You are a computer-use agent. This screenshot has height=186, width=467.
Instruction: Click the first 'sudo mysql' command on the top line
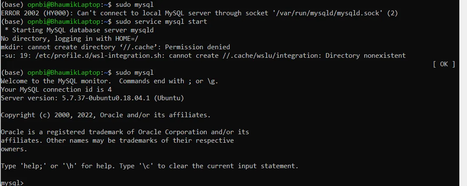[135, 5]
